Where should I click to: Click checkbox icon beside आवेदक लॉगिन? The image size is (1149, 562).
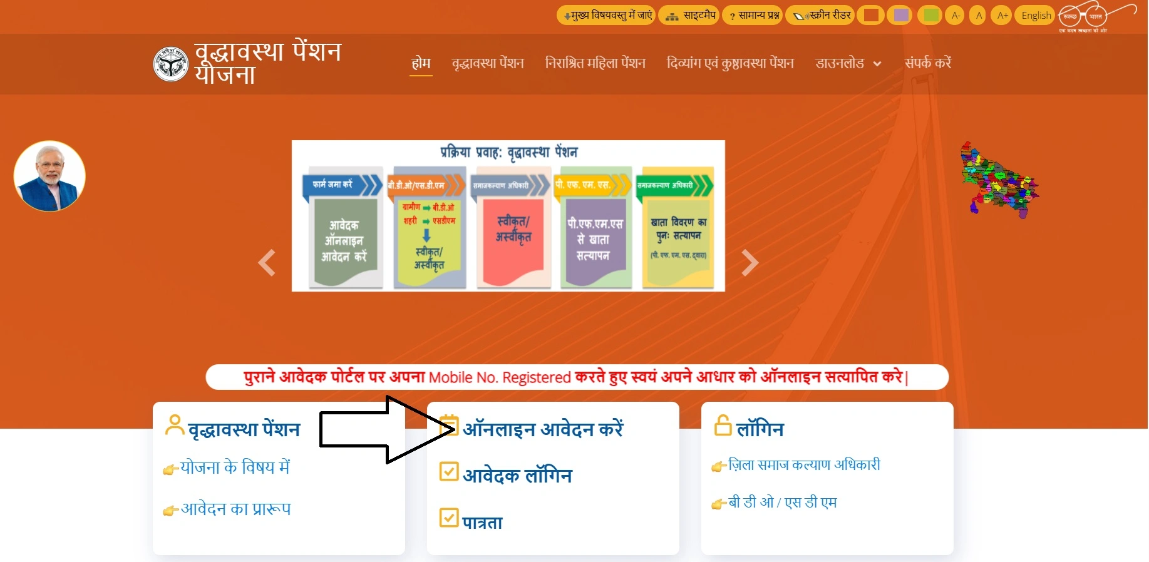coord(449,471)
